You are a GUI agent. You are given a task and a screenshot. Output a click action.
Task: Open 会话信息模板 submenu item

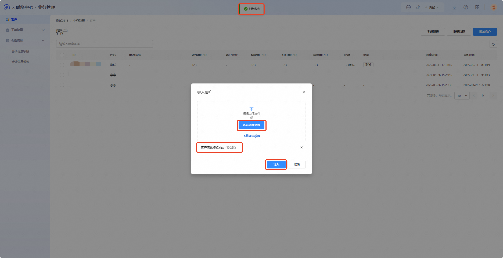click(20, 62)
